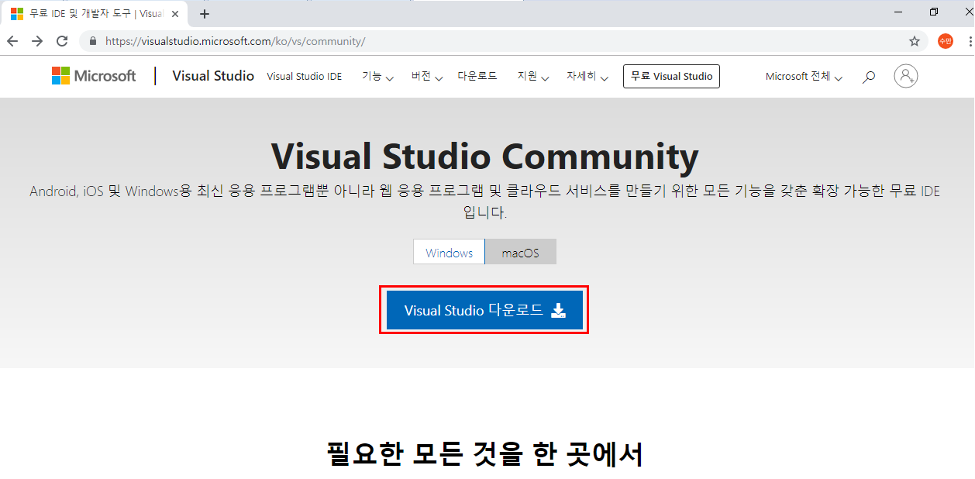Click the Visual Studio Community heading
Viewport: 975px width, 479px height.
point(484,157)
